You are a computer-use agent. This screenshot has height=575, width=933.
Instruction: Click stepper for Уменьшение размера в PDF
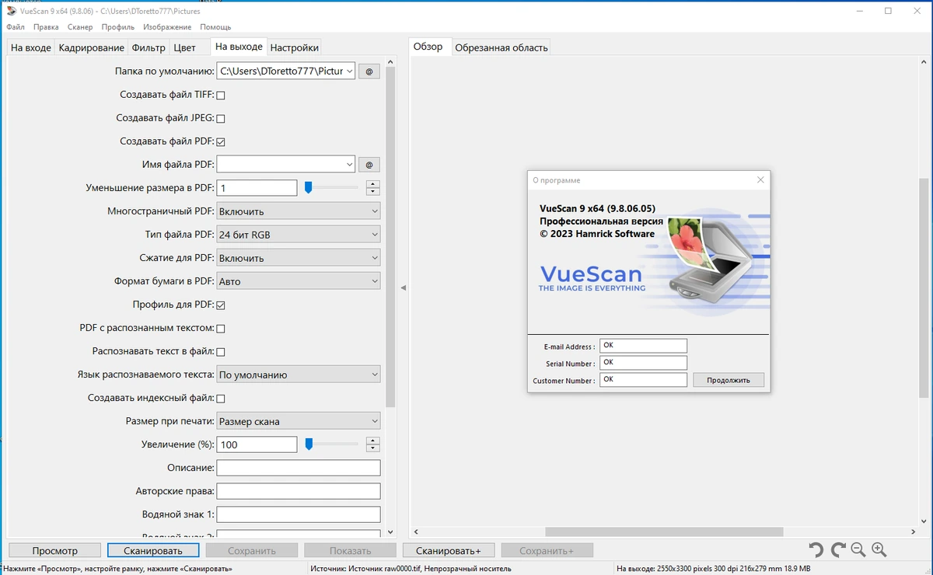click(373, 188)
